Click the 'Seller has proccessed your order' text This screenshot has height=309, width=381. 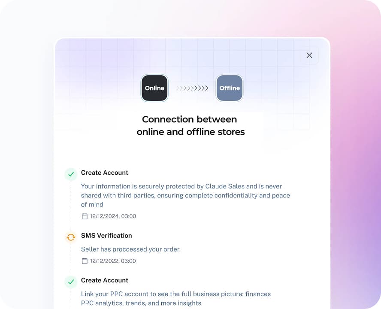[x=131, y=249]
